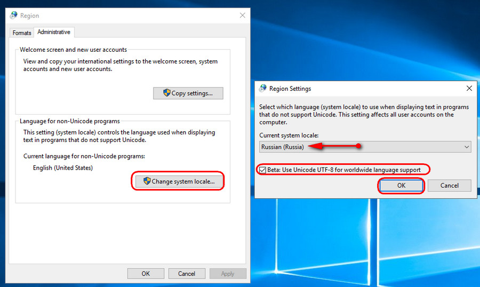This screenshot has height=287, width=480.
Task: Enable Beta Unicode UTF-8 checkbox
Action: 262,170
